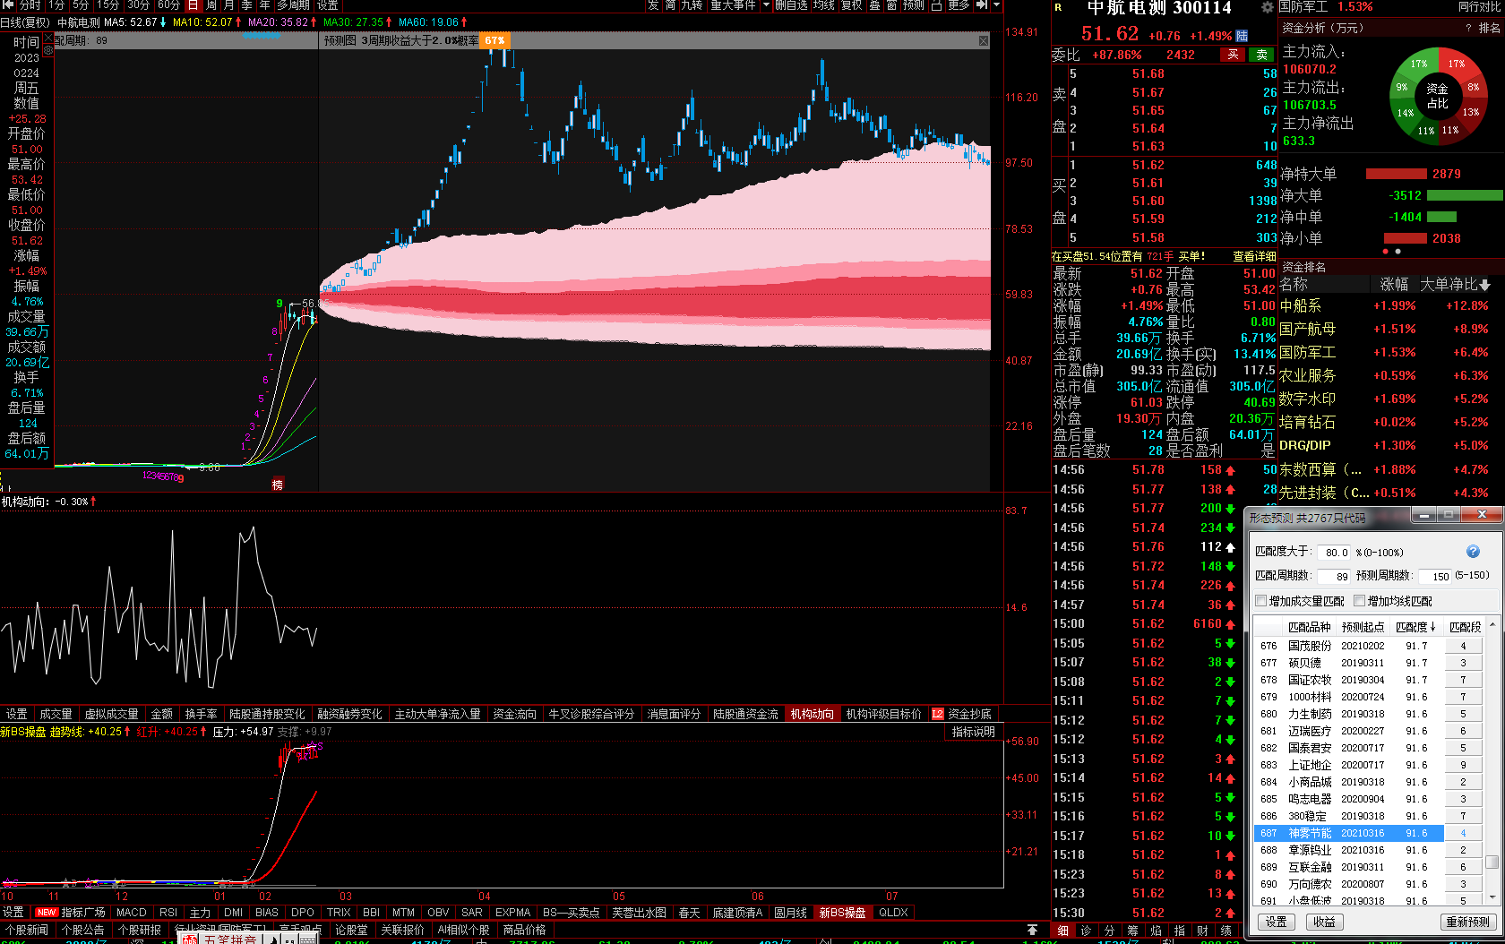This screenshot has width=1505, height=944.
Task: Enable 增加均线匹配 checkbox
Action: [1360, 601]
